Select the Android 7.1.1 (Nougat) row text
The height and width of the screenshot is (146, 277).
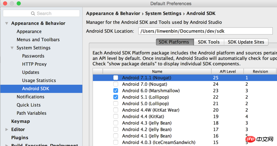146,78
